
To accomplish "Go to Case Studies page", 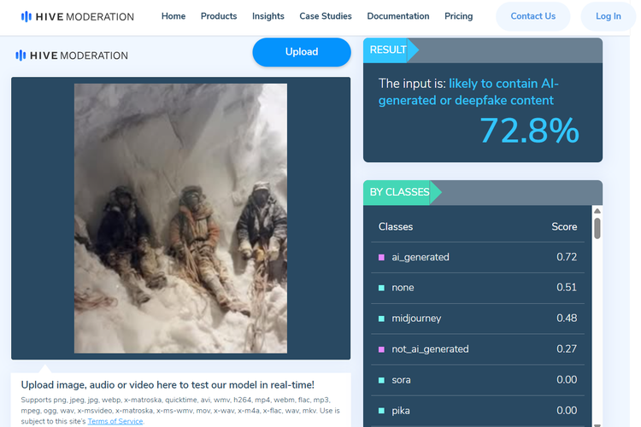I will [326, 16].
